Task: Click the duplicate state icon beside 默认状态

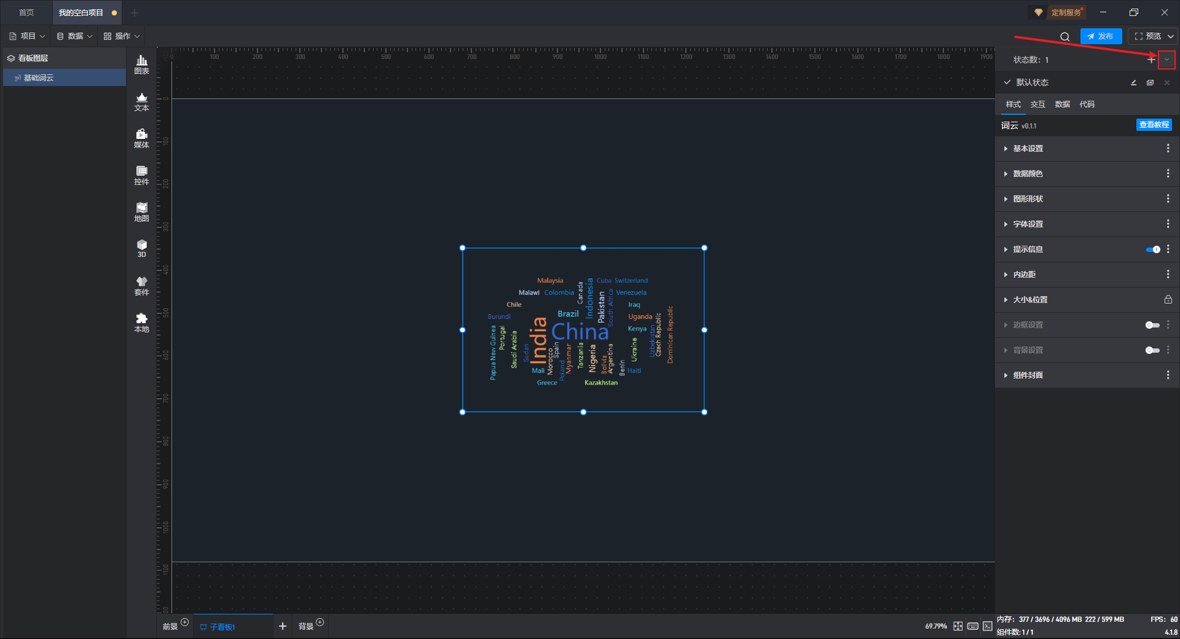Action: point(1150,82)
